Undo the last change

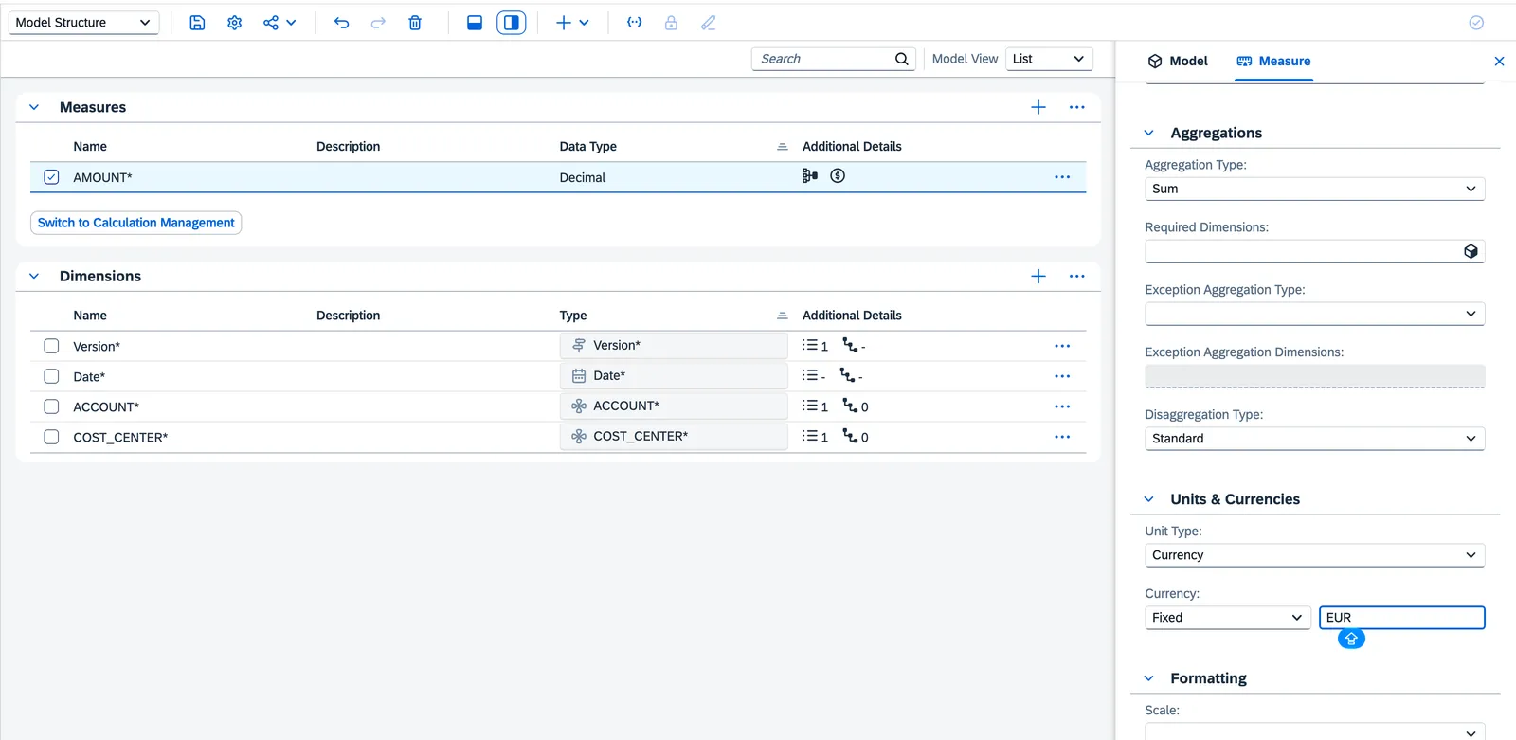click(x=341, y=23)
